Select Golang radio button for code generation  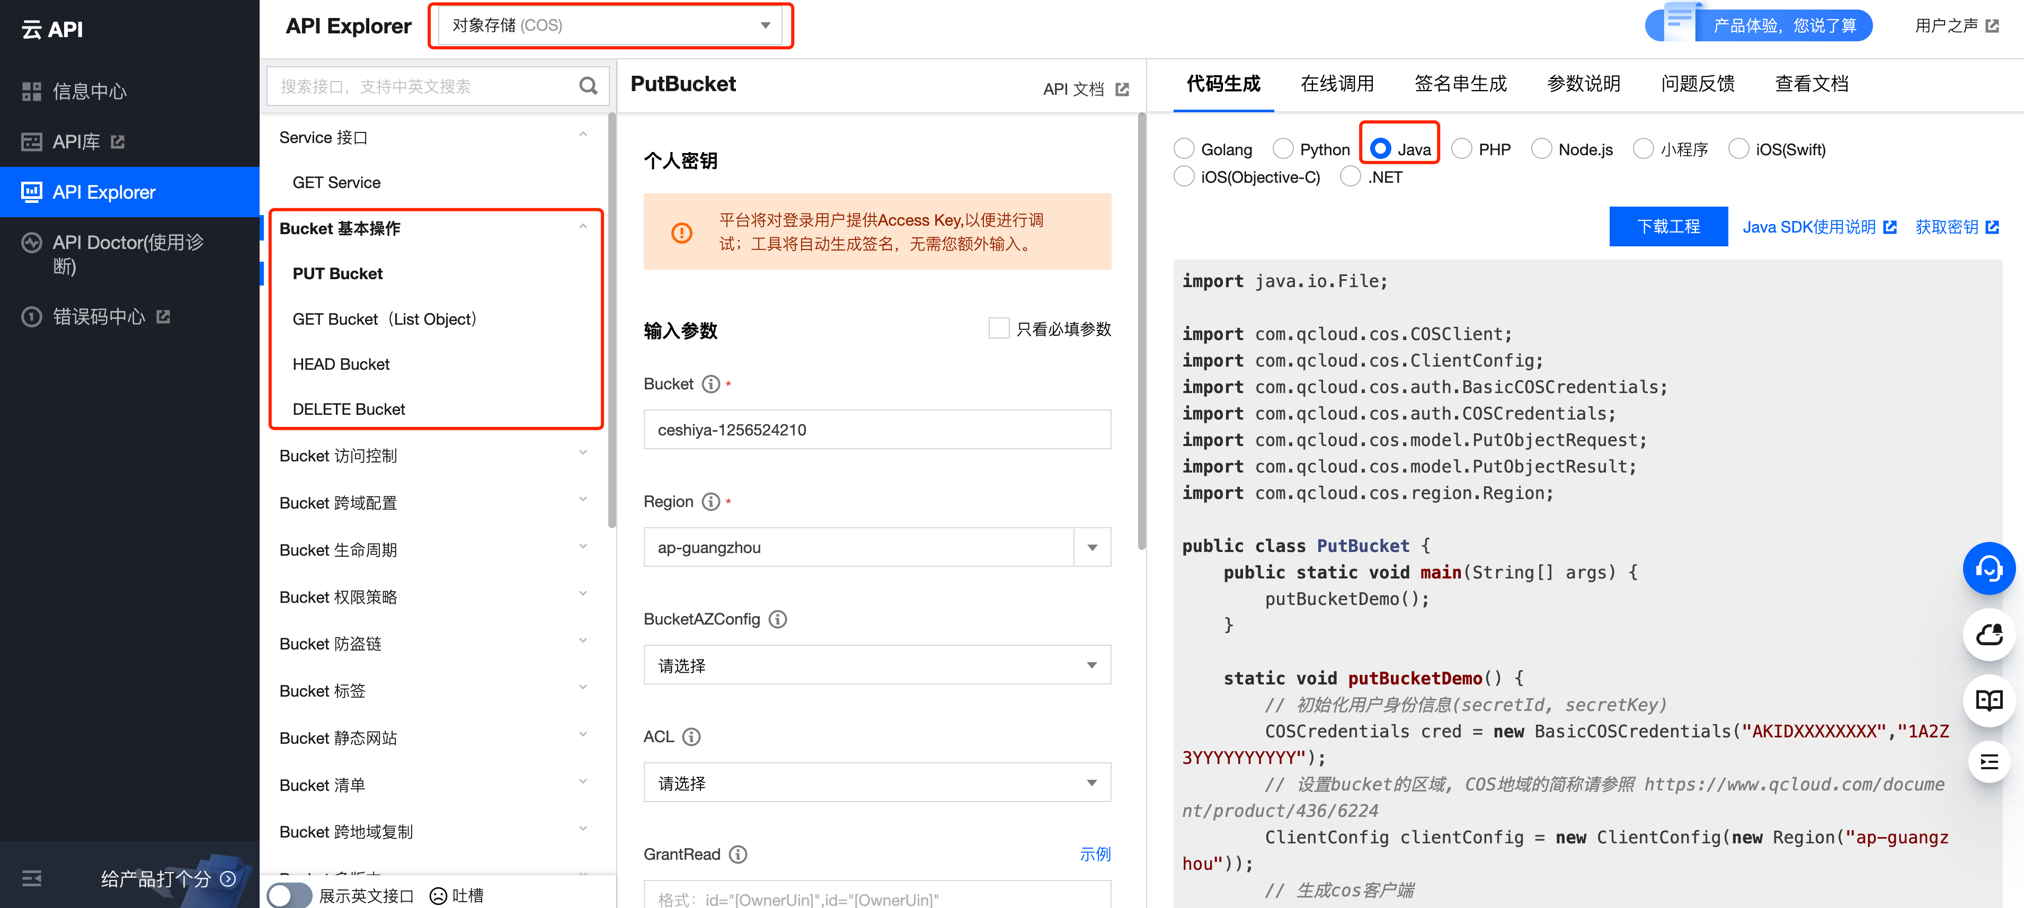tap(1187, 148)
